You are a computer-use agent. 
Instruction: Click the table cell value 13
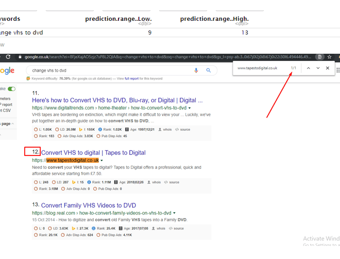[245, 32]
